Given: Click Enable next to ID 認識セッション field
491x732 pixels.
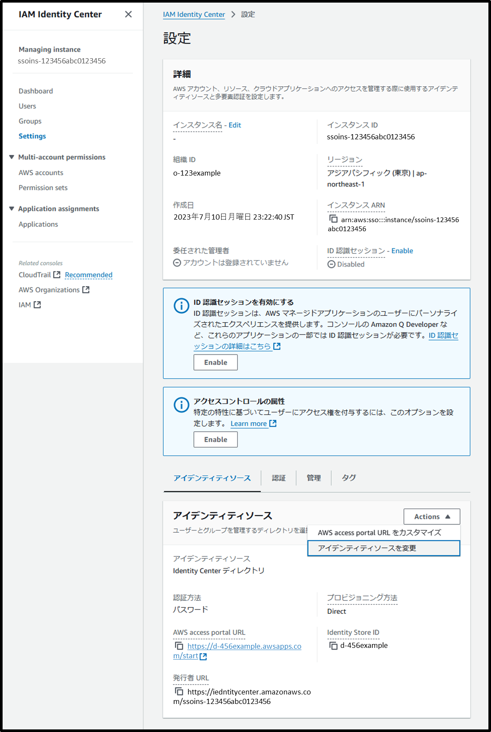Looking at the screenshot, I should (x=402, y=251).
